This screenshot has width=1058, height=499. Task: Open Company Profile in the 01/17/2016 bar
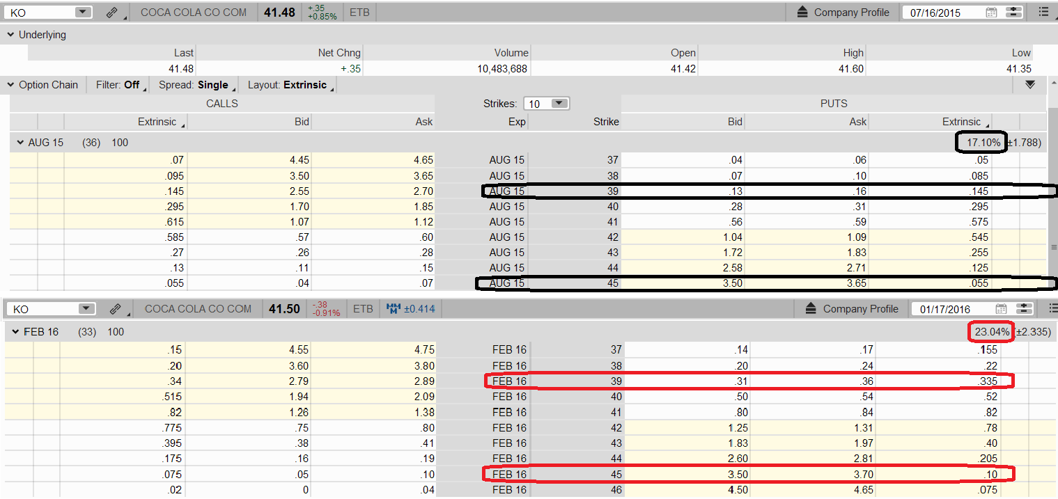[x=852, y=309]
